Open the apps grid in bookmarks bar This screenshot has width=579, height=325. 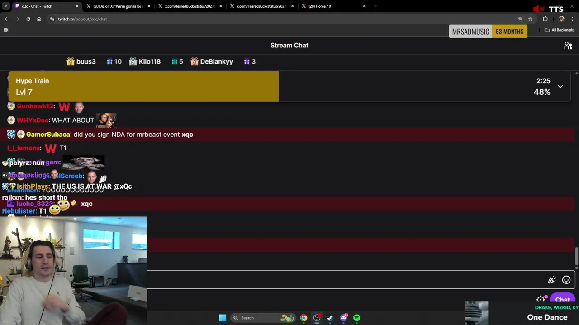tap(6, 30)
